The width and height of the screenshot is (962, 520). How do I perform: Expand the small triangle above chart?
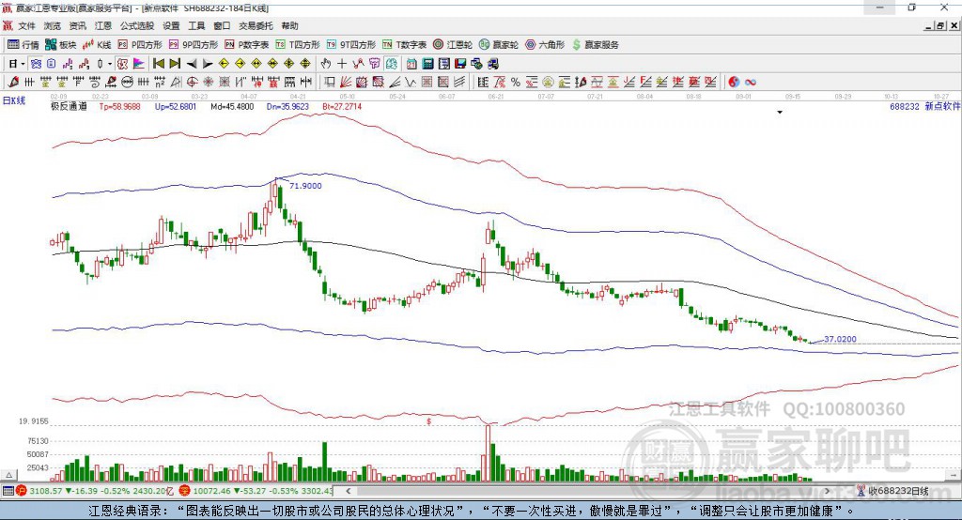point(780,113)
